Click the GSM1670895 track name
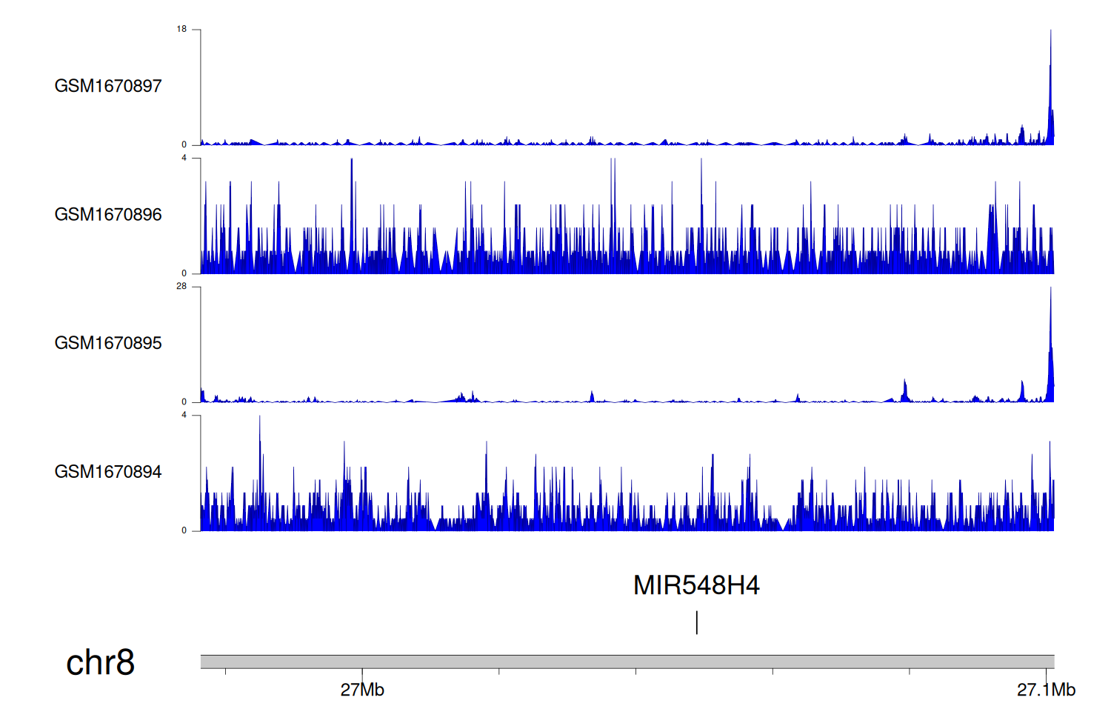 click(x=108, y=343)
